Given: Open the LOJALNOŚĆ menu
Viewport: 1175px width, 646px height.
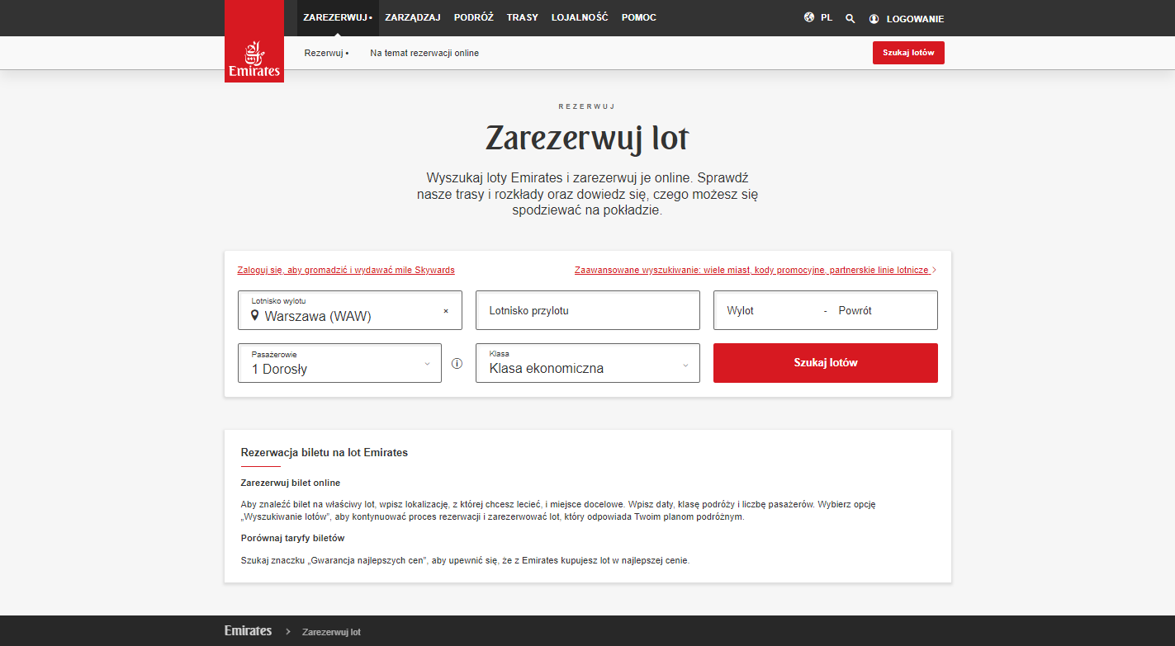Looking at the screenshot, I should [x=580, y=17].
